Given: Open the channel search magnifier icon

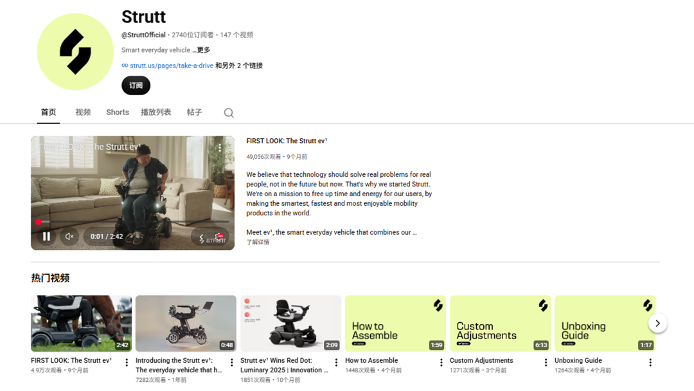Looking at the screenshot, I should [228, 113].
